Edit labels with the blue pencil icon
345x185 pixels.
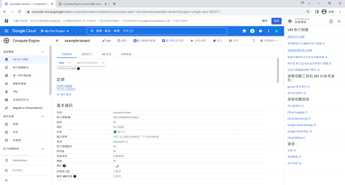118,166
